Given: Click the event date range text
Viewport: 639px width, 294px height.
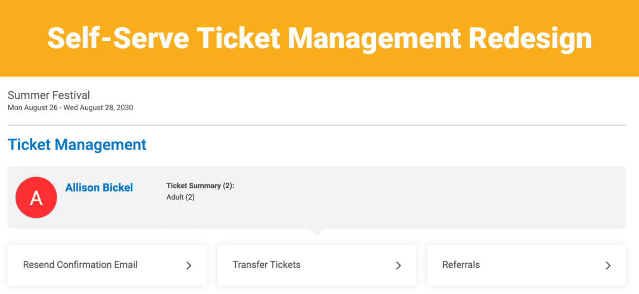Looking at the screenshot, I should (70, 107).
